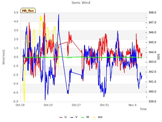This screenshot has width=162, height=122.
Task: Click the right-side SOS axis label
Action: click(158, 57)
